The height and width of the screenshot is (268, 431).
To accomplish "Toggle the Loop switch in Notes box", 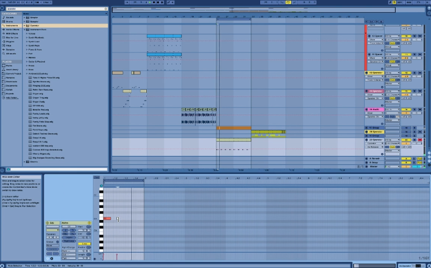I will (84, 244).
